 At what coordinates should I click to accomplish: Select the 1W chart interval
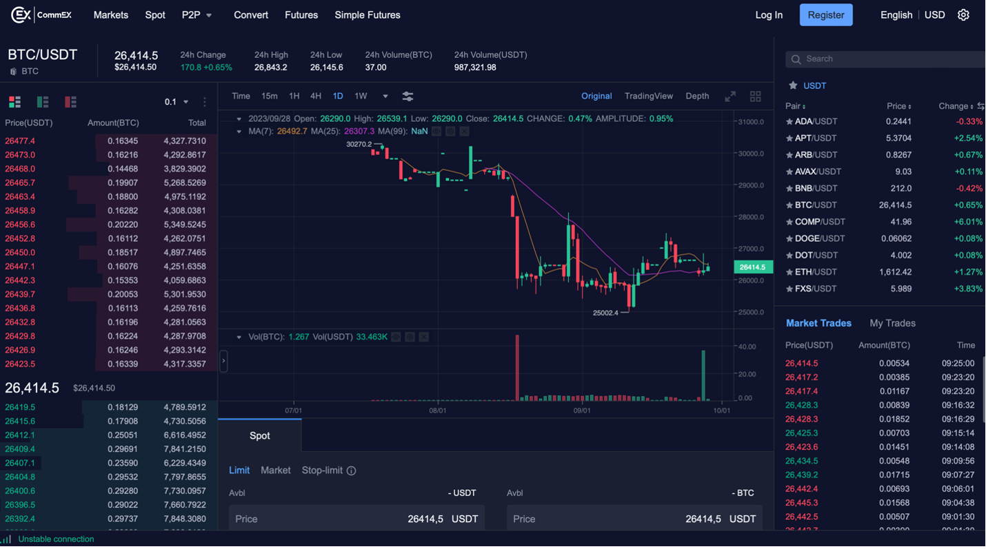[x=361, y=96]
